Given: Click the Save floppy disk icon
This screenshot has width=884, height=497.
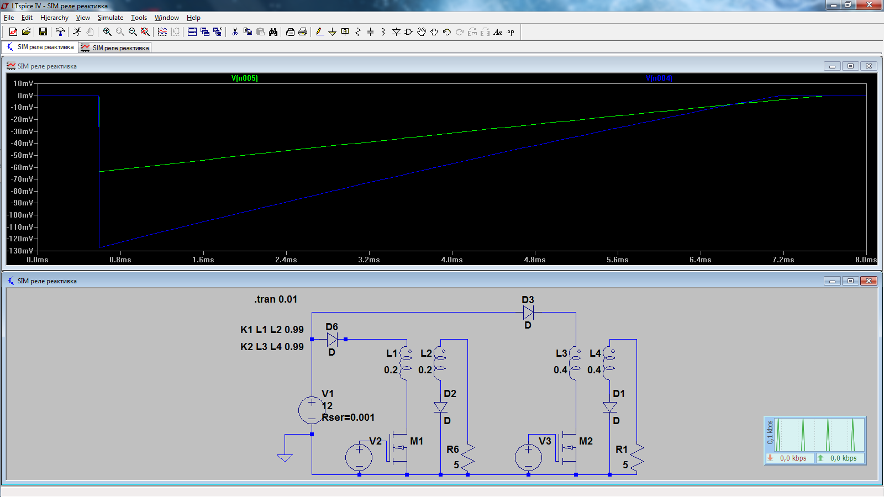Looking at the screenshot, I should point(43,32).
